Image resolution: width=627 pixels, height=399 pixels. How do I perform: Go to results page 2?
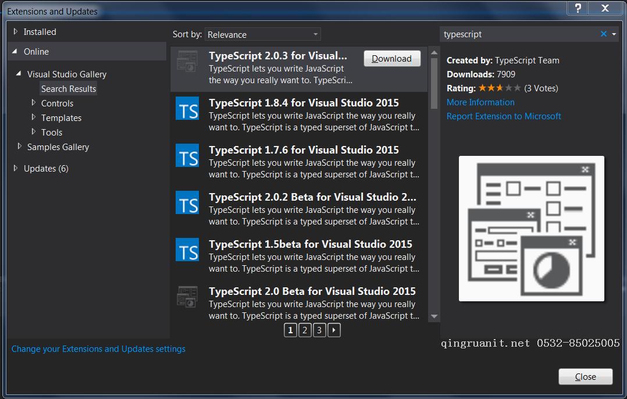click(x=305, y=331)
